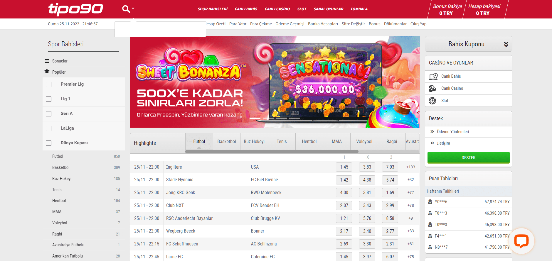This screenshot has width=552, height=261.
Task: Tick the Dünya Kupası checkbox
Action: pyautogui.click(x=49, y=143)
